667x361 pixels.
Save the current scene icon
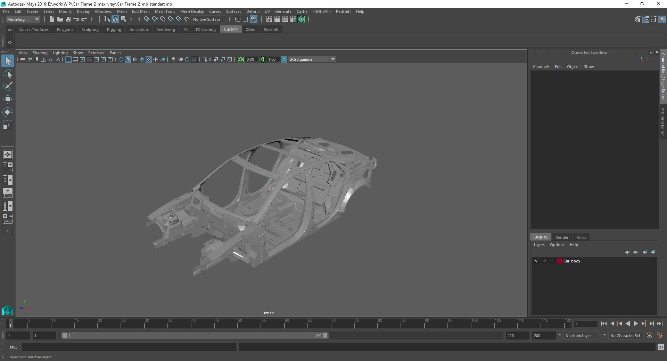[x=68, y=19]
